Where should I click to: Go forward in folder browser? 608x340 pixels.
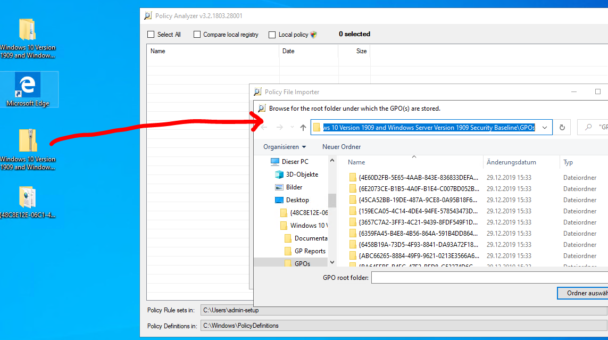click(x=280, y=127)
